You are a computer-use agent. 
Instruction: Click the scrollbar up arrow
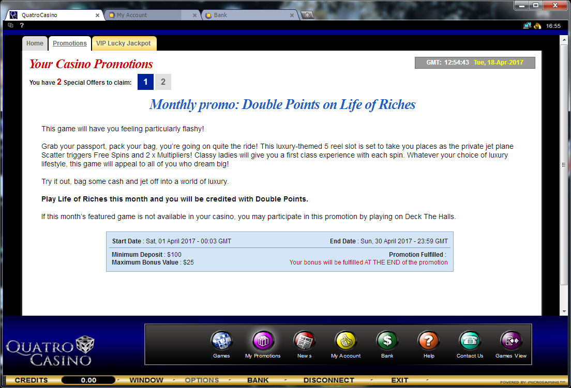click(564, 39)
